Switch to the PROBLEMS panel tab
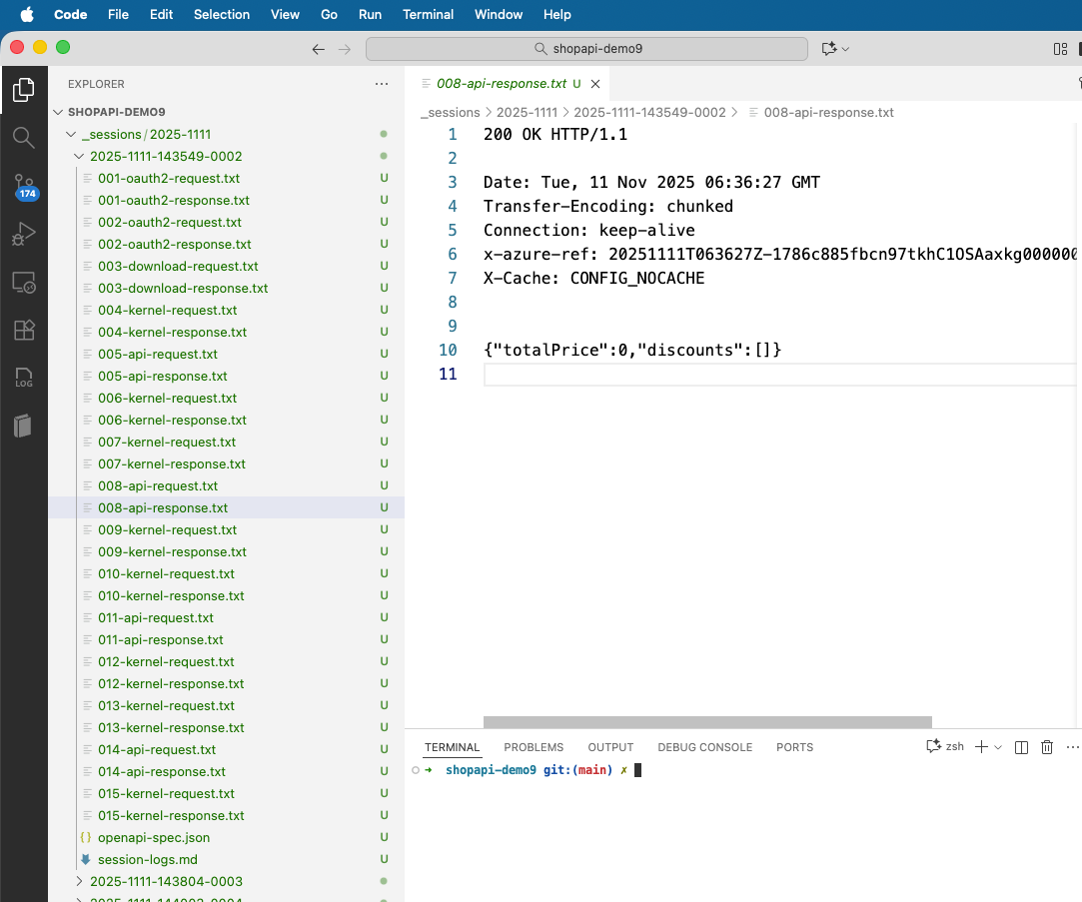 click(x=534, y=747)
